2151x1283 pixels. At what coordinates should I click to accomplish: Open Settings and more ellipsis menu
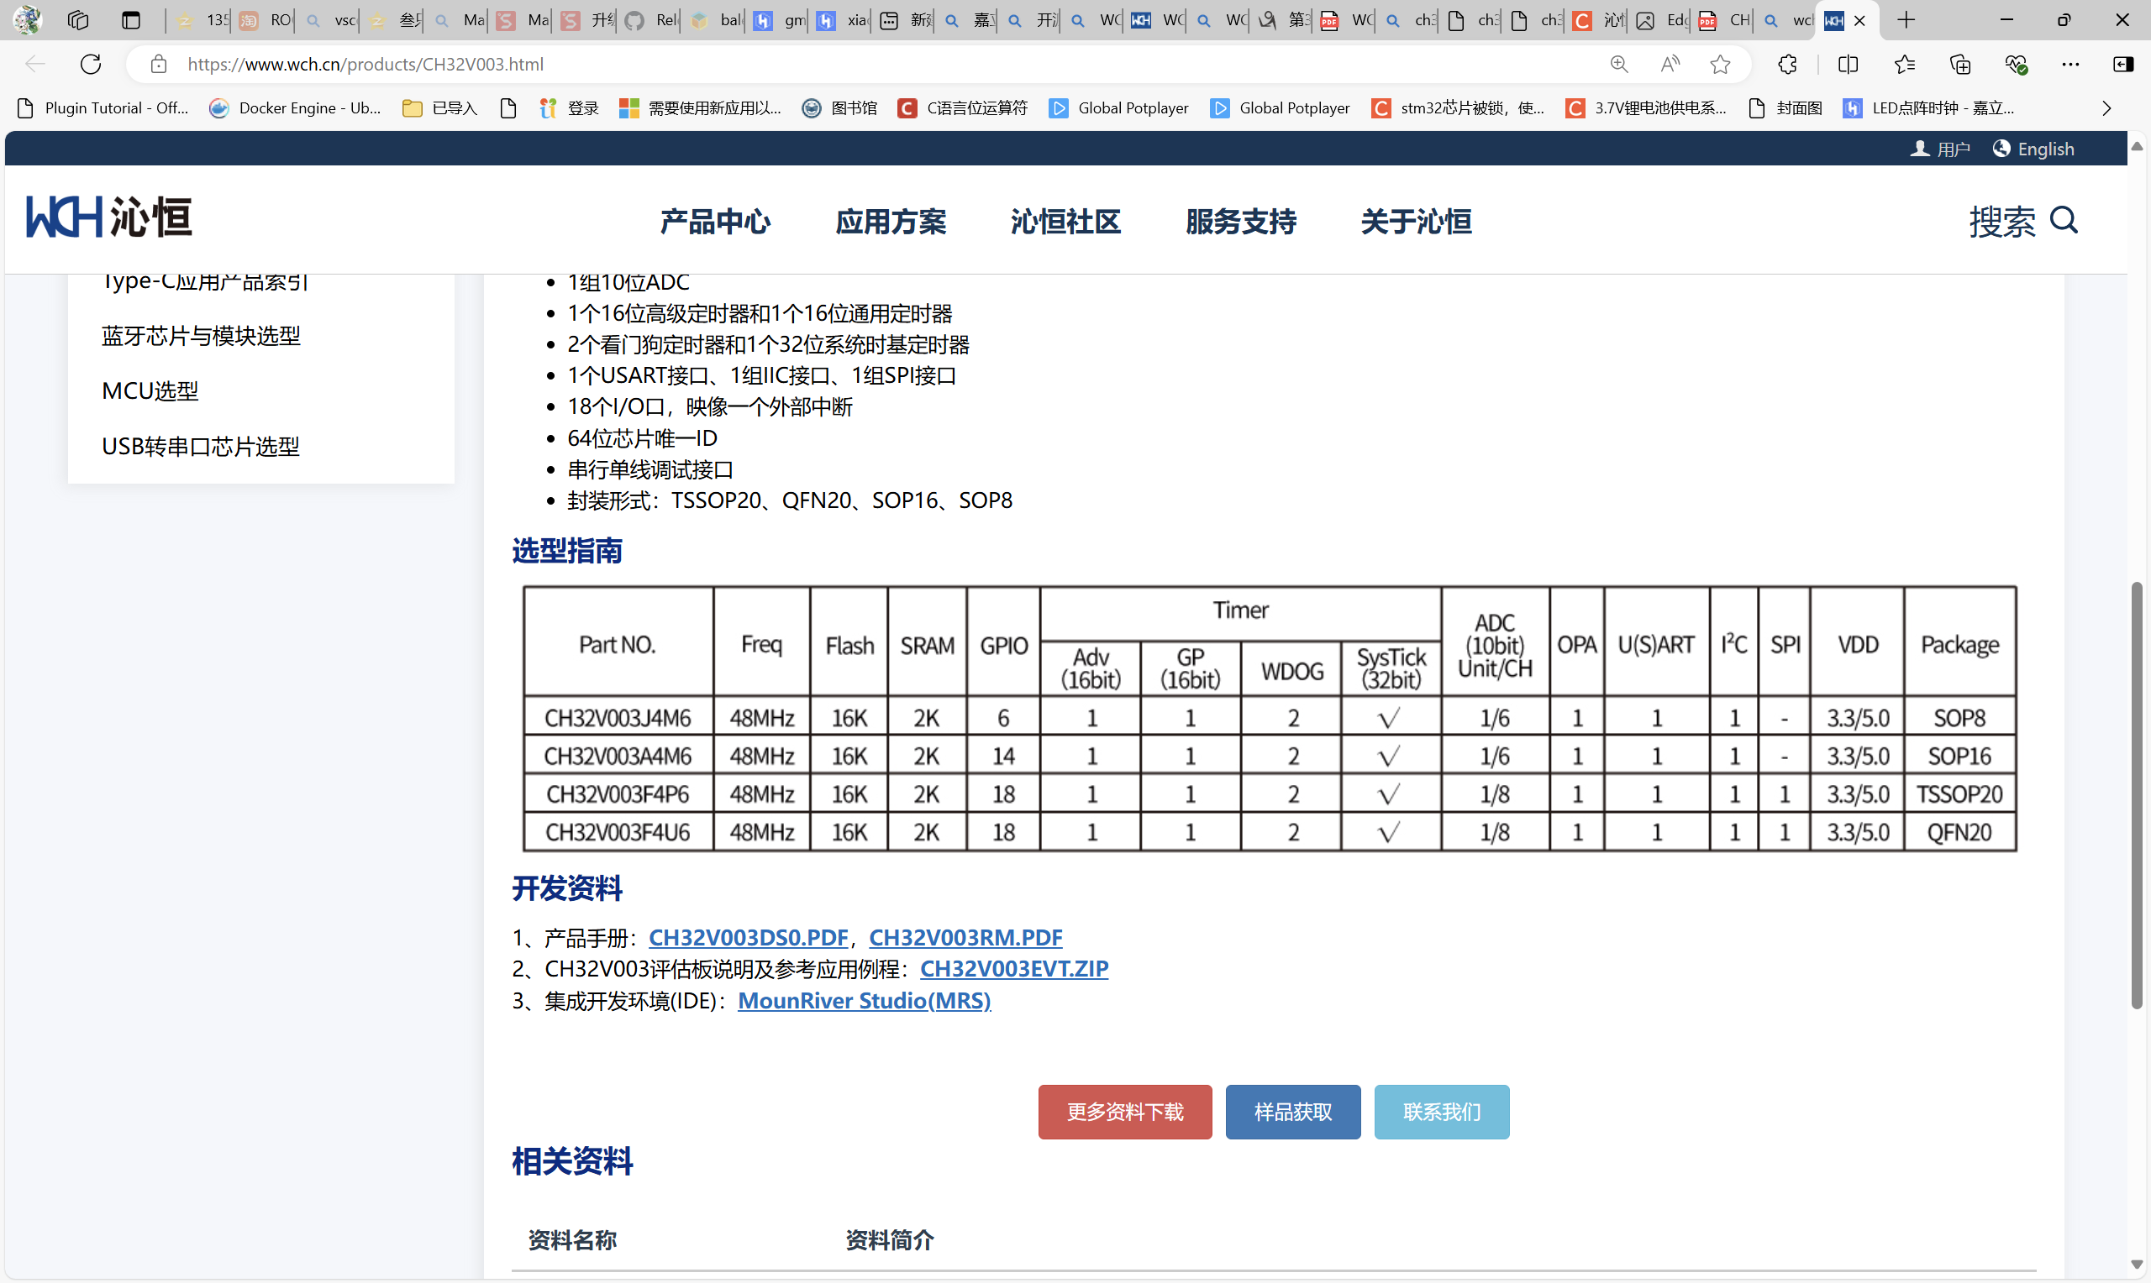2070,64
